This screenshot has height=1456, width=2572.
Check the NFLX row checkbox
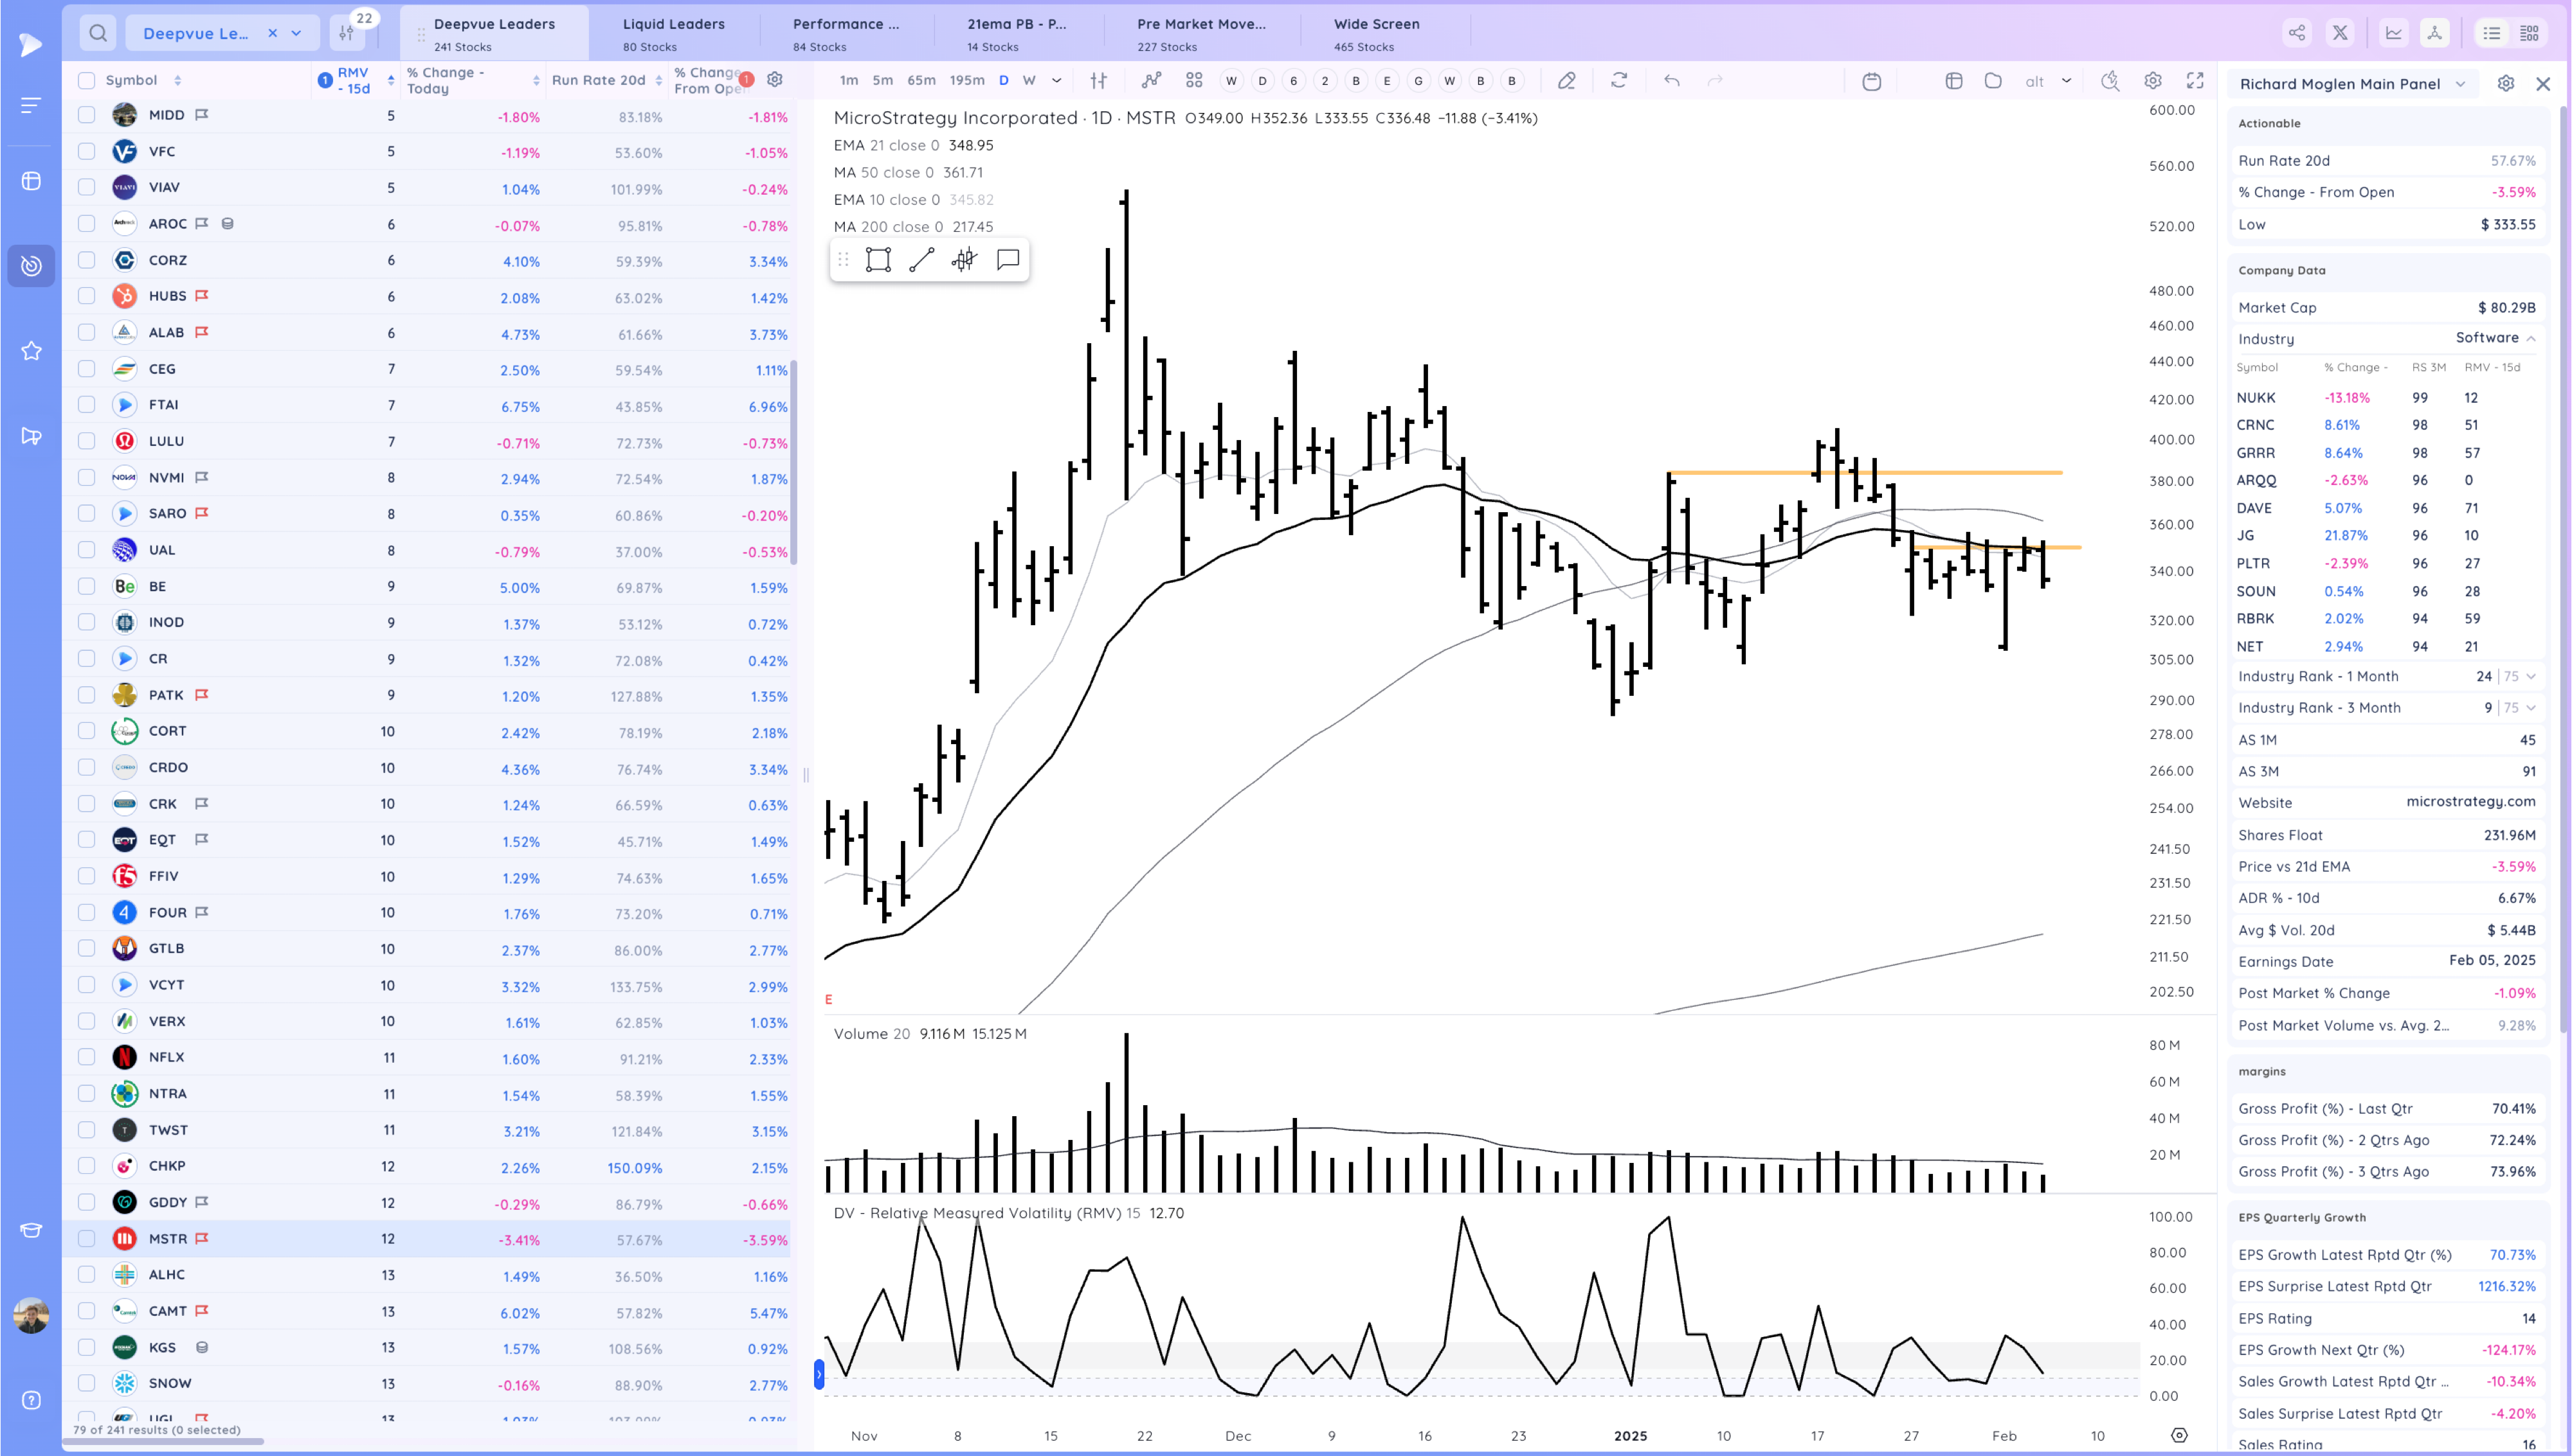click(87, 1057)
